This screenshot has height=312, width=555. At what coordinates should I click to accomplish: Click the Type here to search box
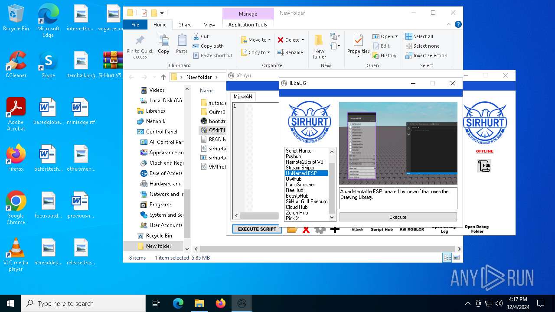[x=83, y=303]
